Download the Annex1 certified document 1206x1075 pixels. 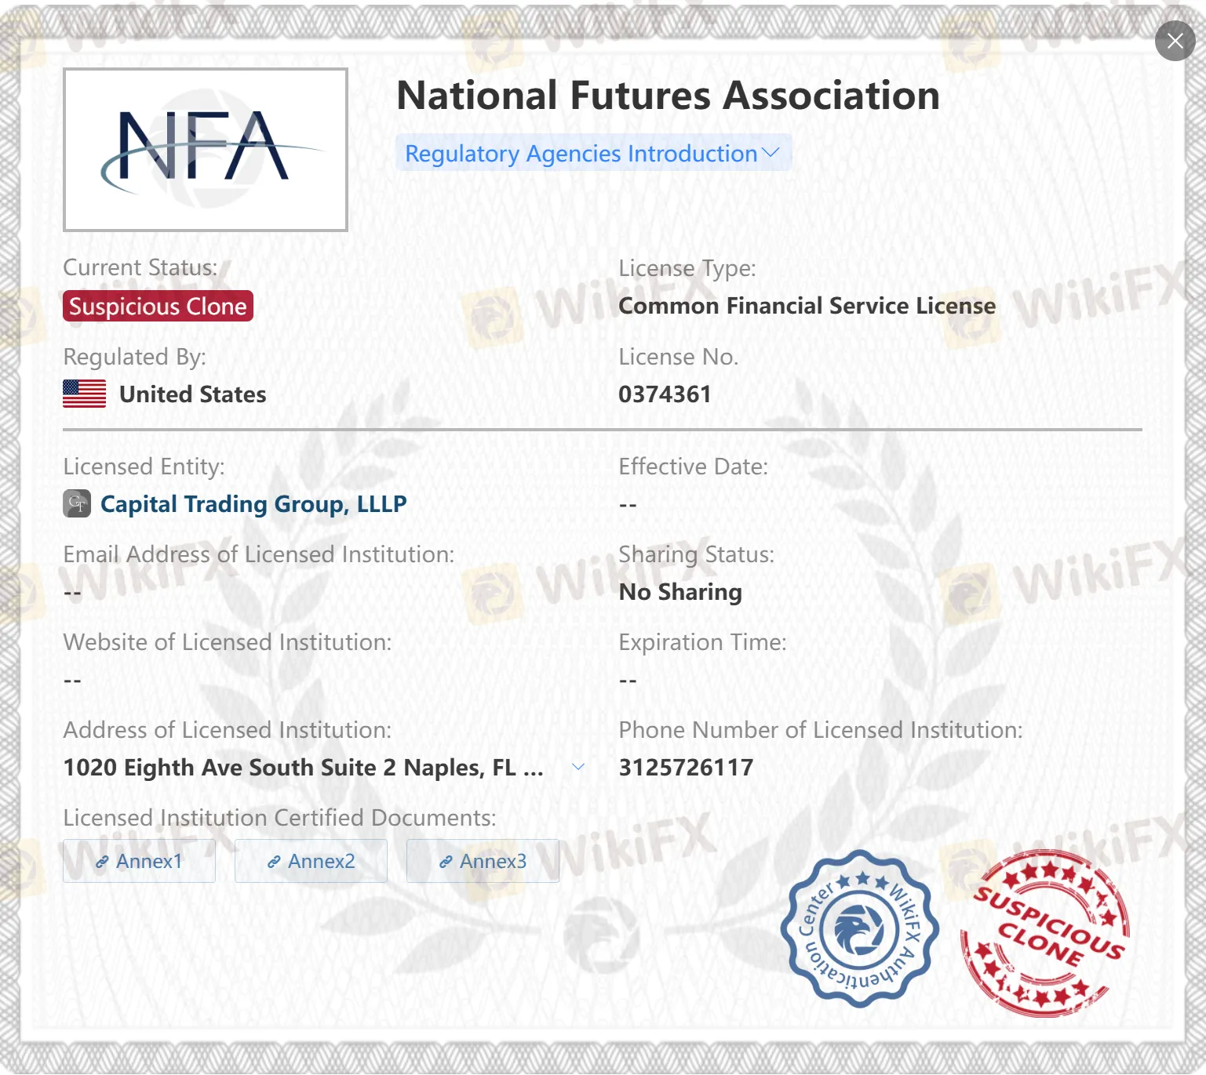(x=139, y=860)
